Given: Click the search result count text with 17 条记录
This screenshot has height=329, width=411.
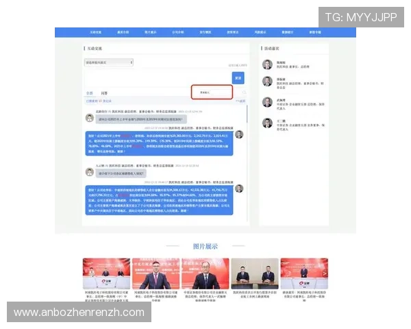Looking at the screenshot, I should [x=99, y=101].
